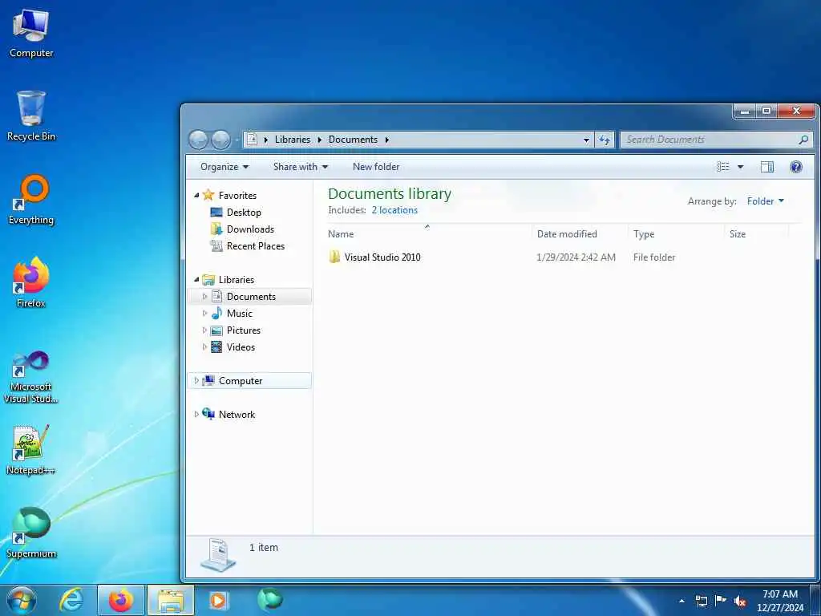
Task: Launch Internet Explorer from the taskbar
Action: coord(71,600)
